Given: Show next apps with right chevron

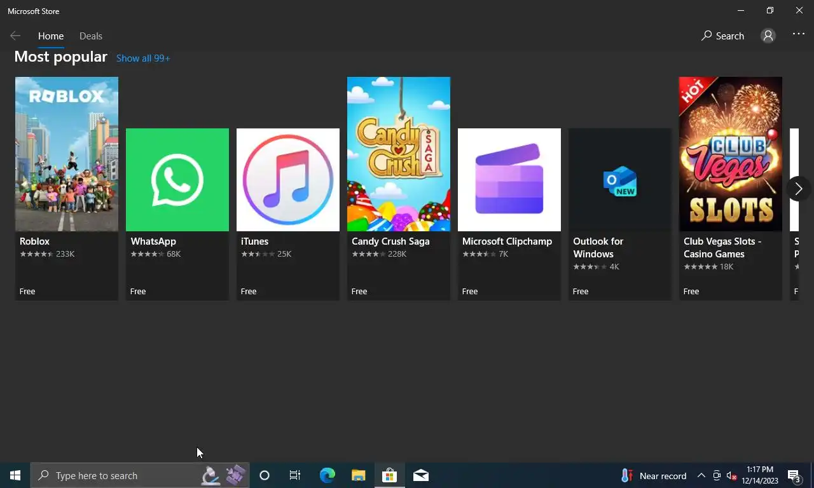Looking at the screenshot, I should [x=798, y=189].
